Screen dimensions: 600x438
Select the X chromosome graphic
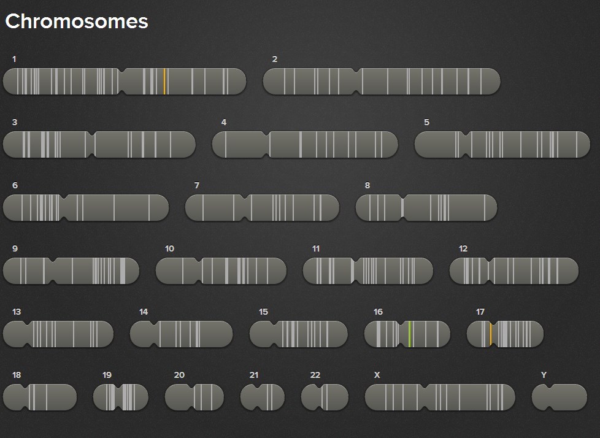[440, 397]
